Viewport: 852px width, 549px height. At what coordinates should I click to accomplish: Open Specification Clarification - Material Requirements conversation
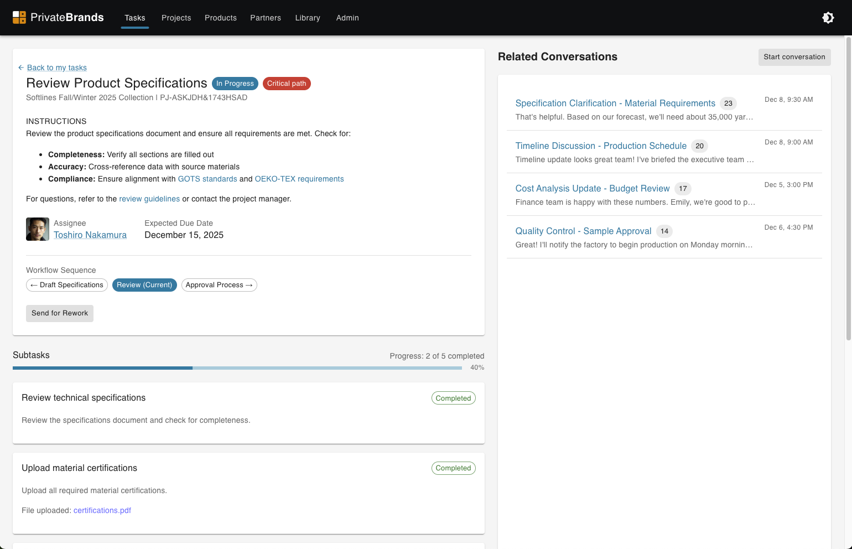point(615,103)
